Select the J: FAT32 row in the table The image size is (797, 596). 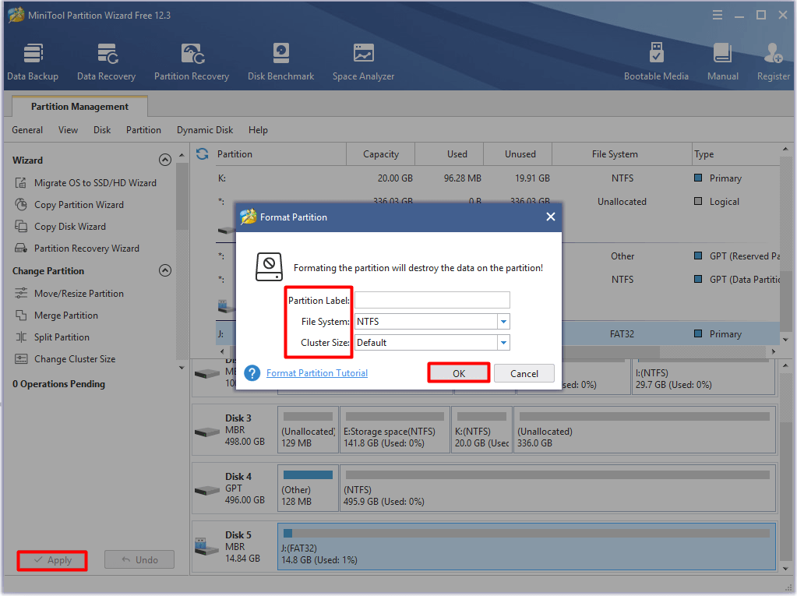coord(497,333)
